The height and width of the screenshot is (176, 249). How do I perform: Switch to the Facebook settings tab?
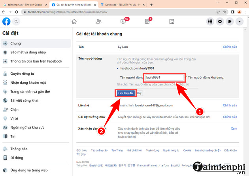click(x=74, y=5)
